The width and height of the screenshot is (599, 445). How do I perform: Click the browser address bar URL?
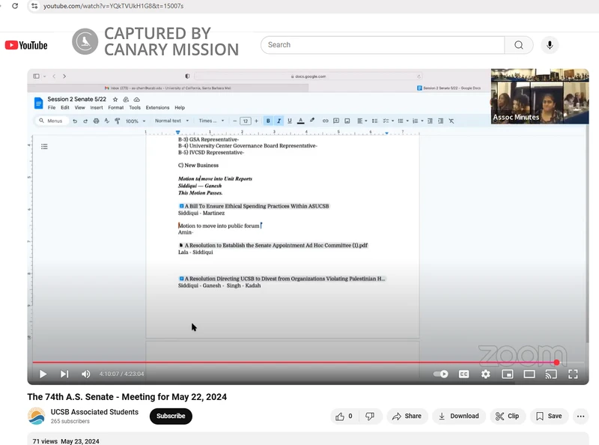pos(113,6)
